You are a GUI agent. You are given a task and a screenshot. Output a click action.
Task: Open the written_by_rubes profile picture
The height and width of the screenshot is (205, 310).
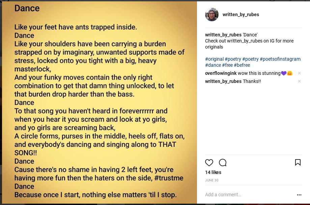[212, 14]
